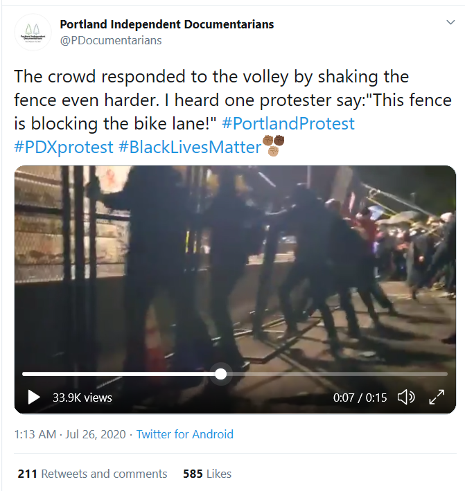Viewport: 465px width, 491px height.
Task: Open the #PortlandProtest hashtag
Action: pos(290,124)
